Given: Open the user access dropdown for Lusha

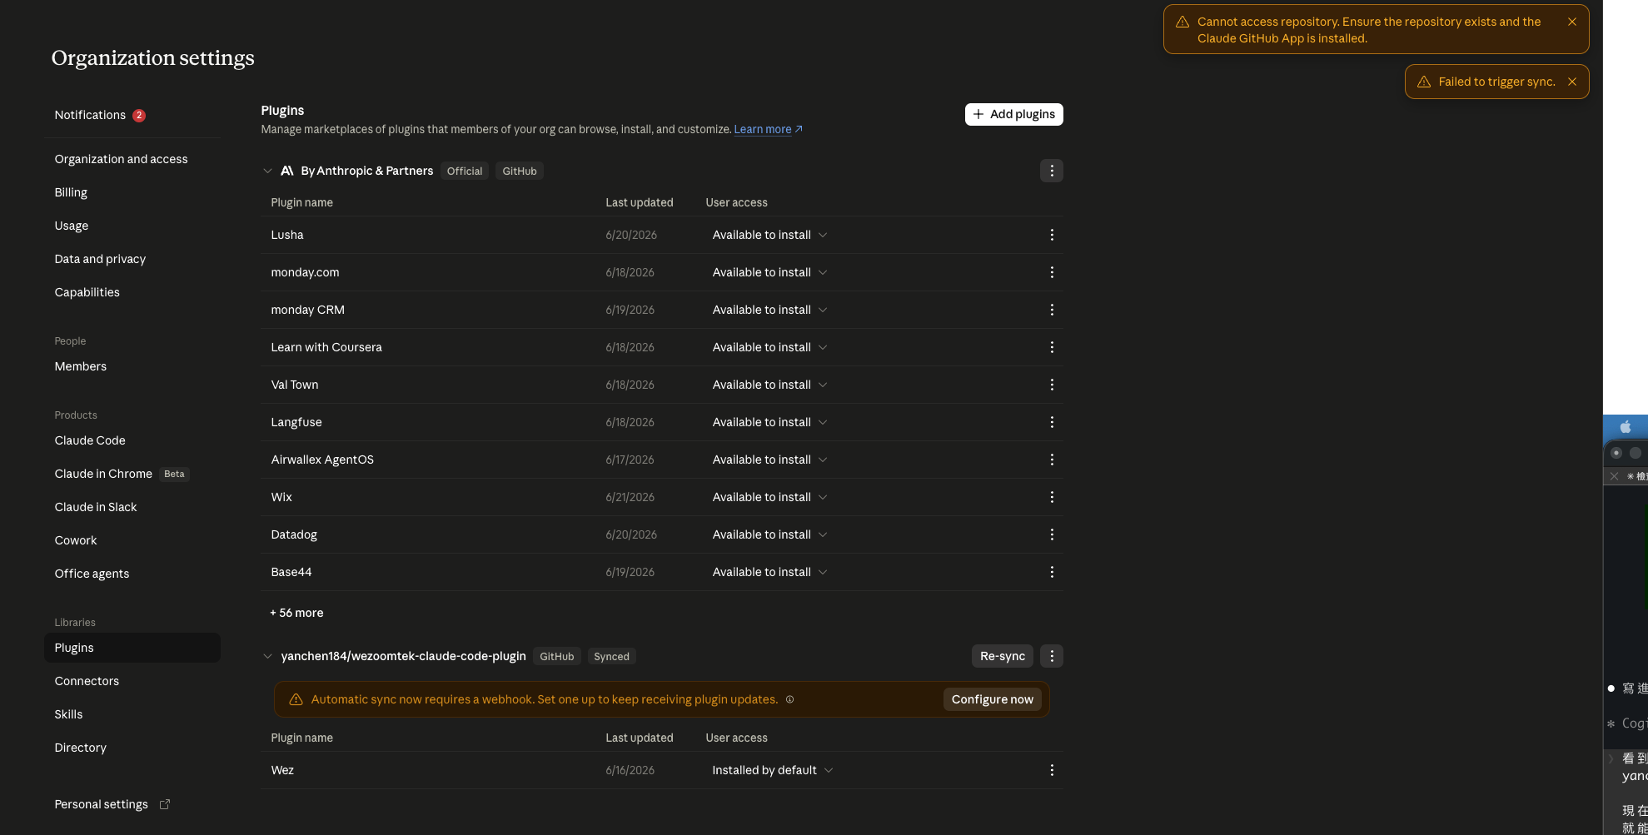Looking at the screenshot, I should 769,235.
